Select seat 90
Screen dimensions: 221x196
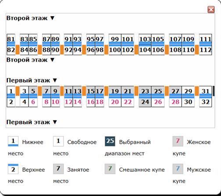coord(55,50)
